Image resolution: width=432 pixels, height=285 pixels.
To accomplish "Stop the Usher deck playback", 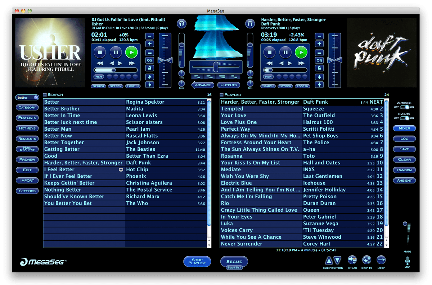I will (100, 52).
